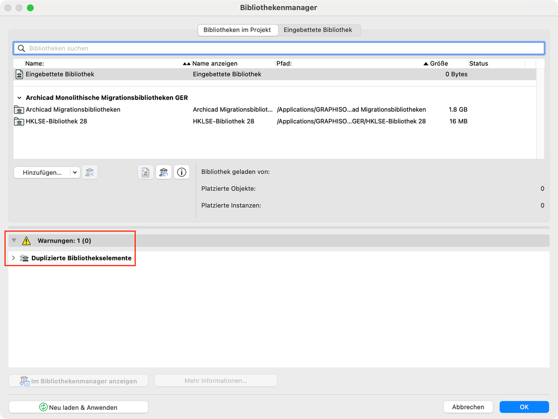
Task: Click the 1.8 GB size cell
Action: (x=457, y=109)
